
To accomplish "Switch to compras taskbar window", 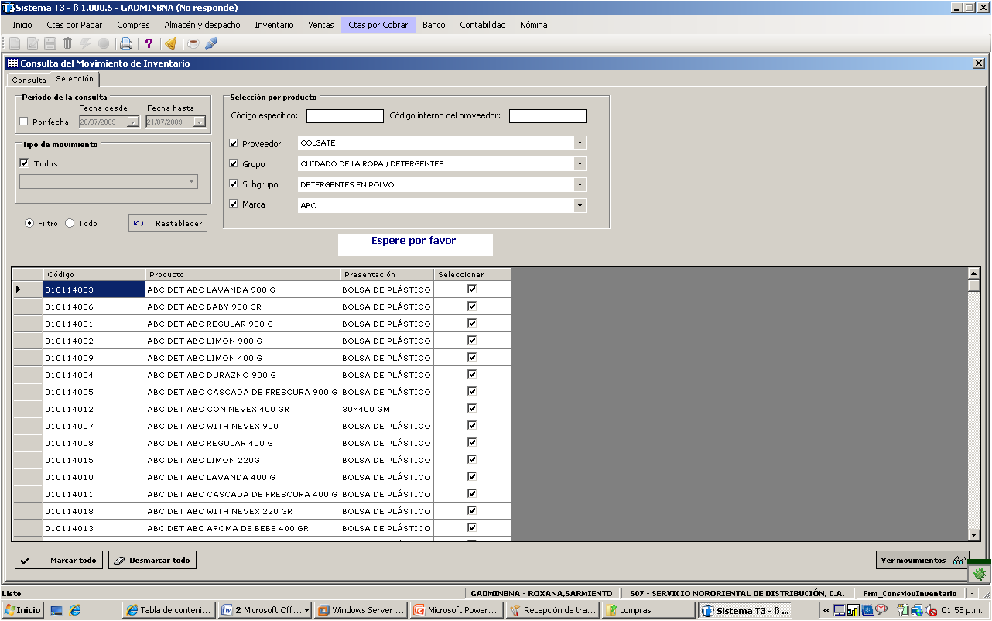I will tap(648, 610).
